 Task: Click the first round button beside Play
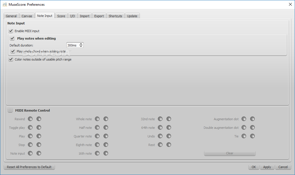[30, 136]
